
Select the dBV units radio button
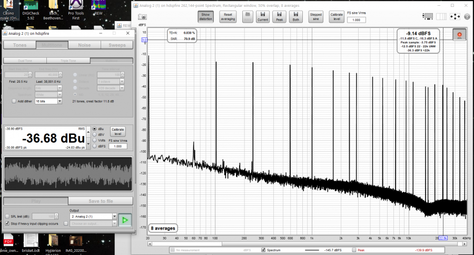click(x=95, y=134)
